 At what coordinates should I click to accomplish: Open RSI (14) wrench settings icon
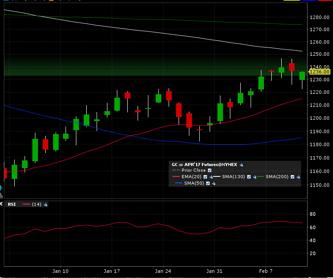click(46, 205)
